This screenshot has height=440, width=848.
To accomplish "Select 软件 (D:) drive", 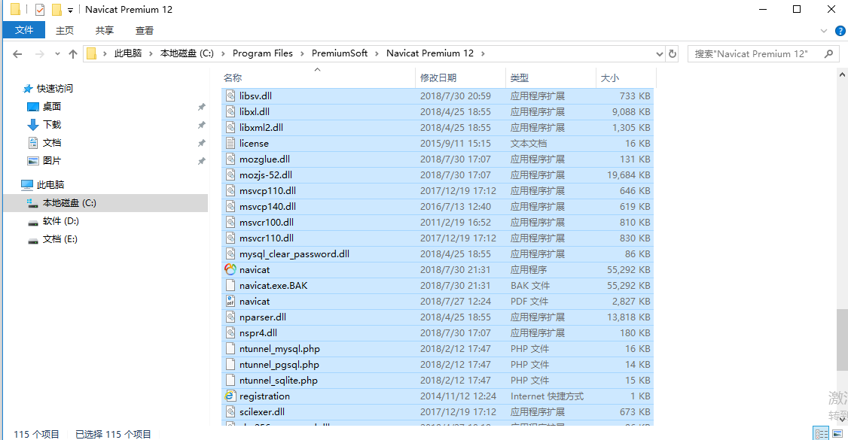I will click(x=60, y=221).
